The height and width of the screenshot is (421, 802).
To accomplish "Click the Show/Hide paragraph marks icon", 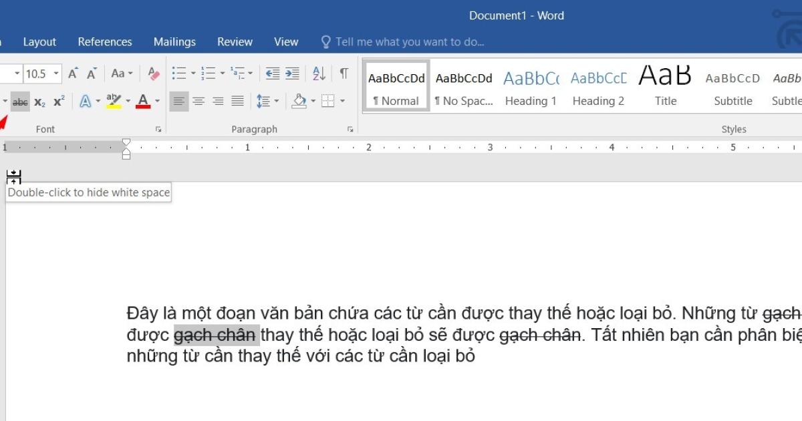I will coord(344,74).
